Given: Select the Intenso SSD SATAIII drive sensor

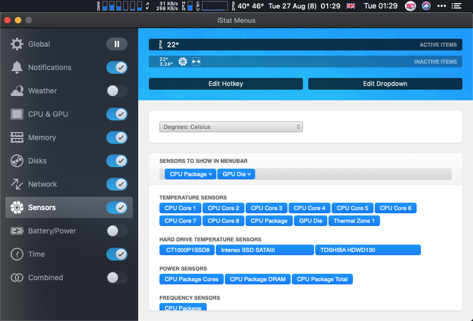Looking at the screenshot, I should (265, 250).
